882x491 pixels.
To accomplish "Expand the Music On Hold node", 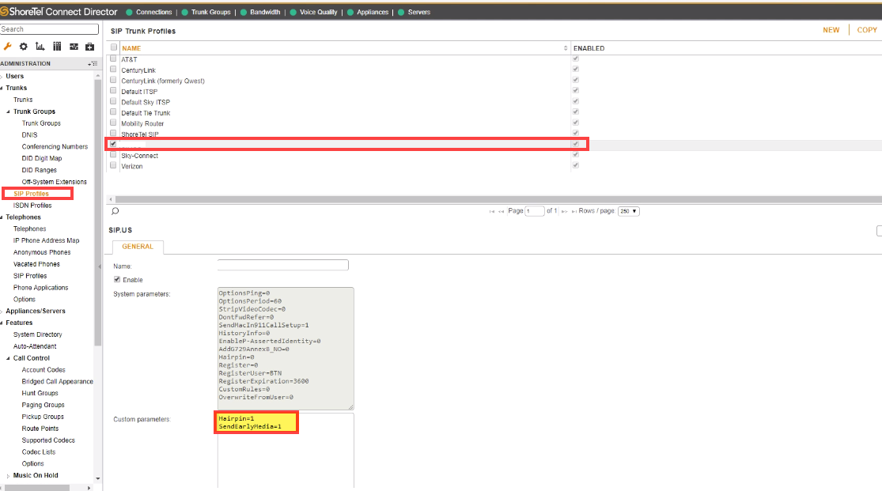I will tap(9, 476).
